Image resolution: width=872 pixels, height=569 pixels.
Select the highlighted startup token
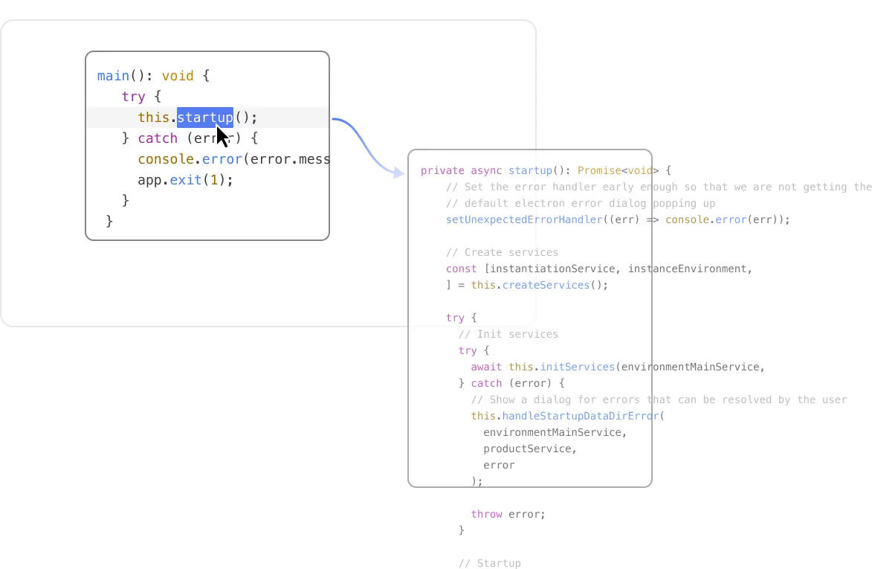[205, 117]
